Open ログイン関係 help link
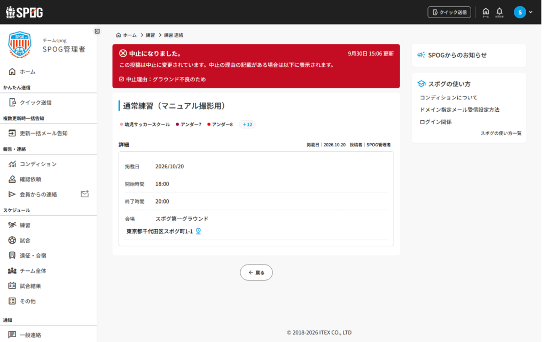Viewport: 547px width, 342px height. 435,122
